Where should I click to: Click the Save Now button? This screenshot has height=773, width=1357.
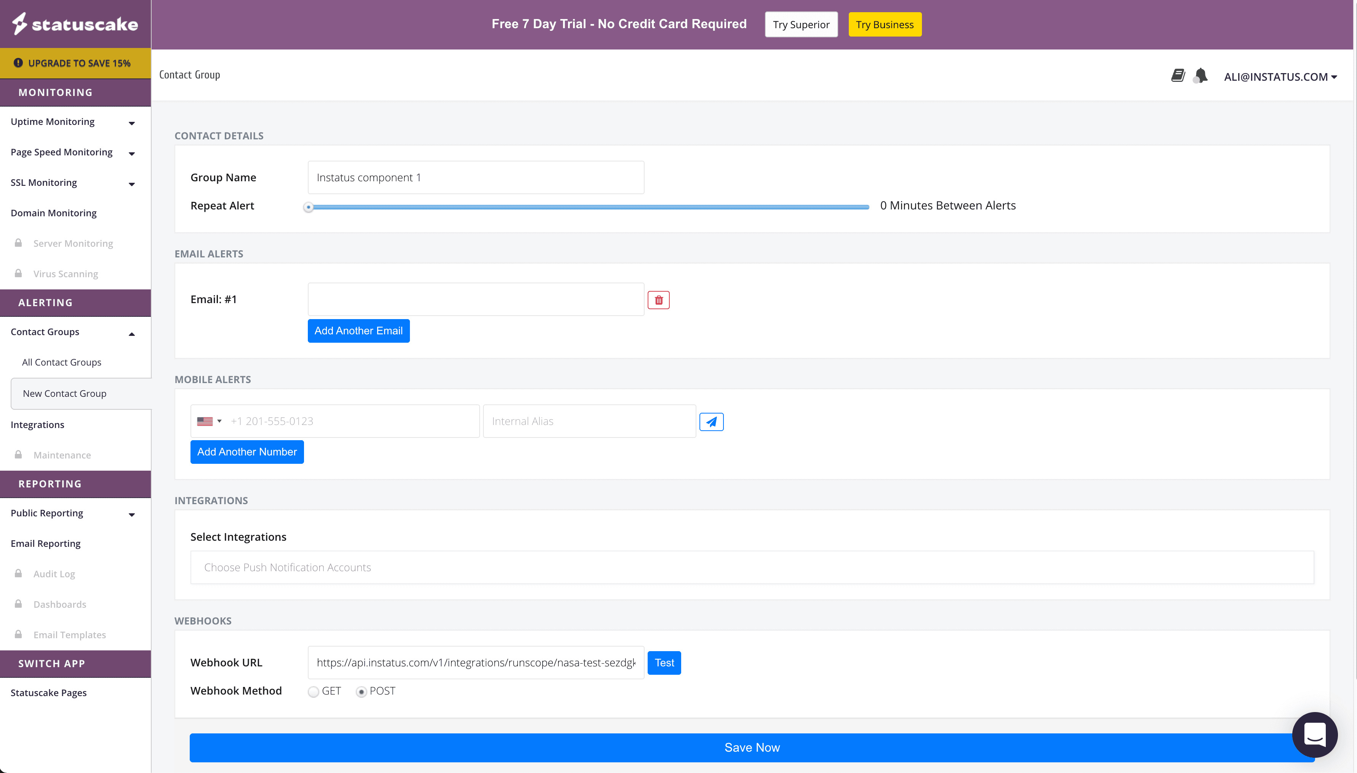752,747
